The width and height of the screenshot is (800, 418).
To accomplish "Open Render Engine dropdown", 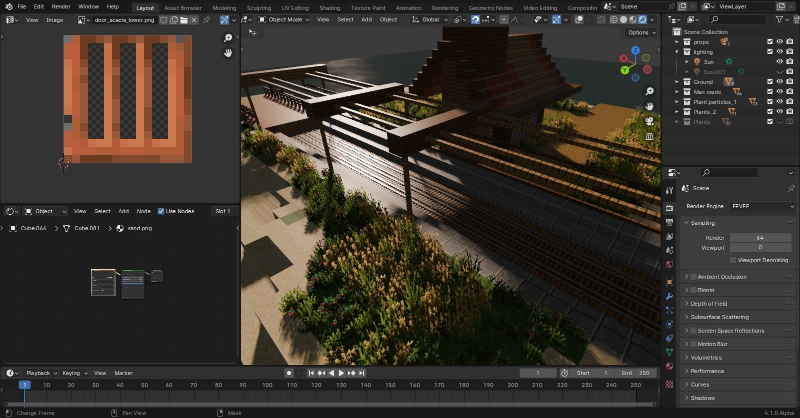I will click(762, 206).
